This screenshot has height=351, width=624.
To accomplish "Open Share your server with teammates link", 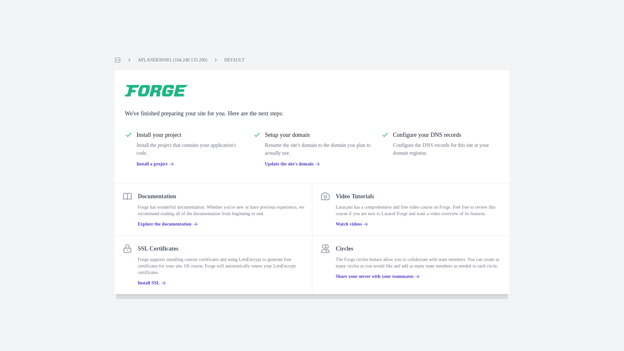I will [x=378, y=277].
